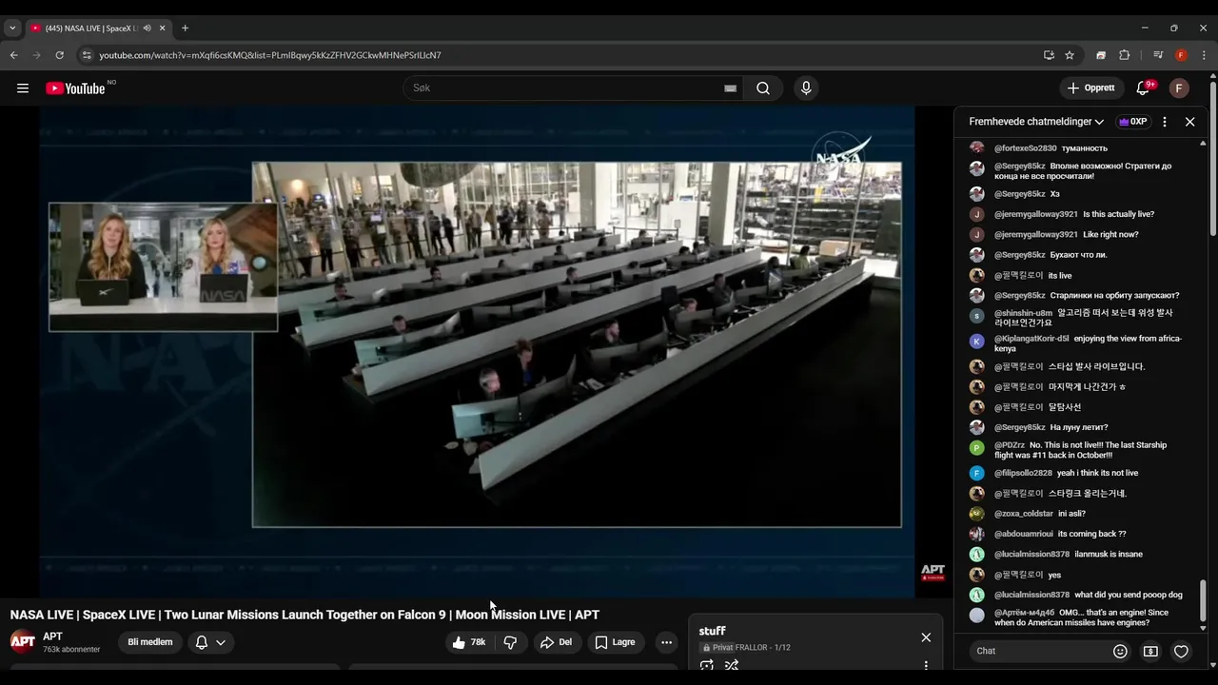Click the video title text
The width and height of the screenshot is (1218, 685).
pos(304,615)
